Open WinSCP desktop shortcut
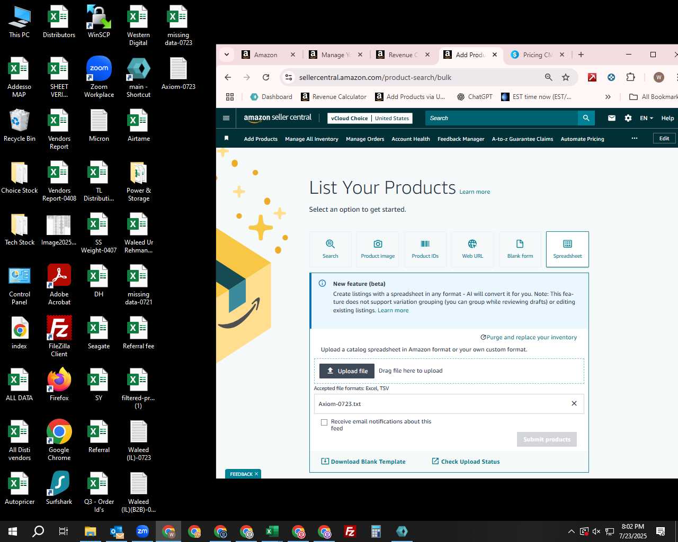 coord(99,22)
